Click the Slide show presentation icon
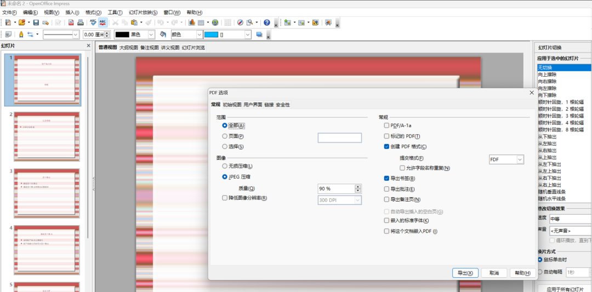The image size is (592, 292). pyautogui.click(x=328, y=22)
